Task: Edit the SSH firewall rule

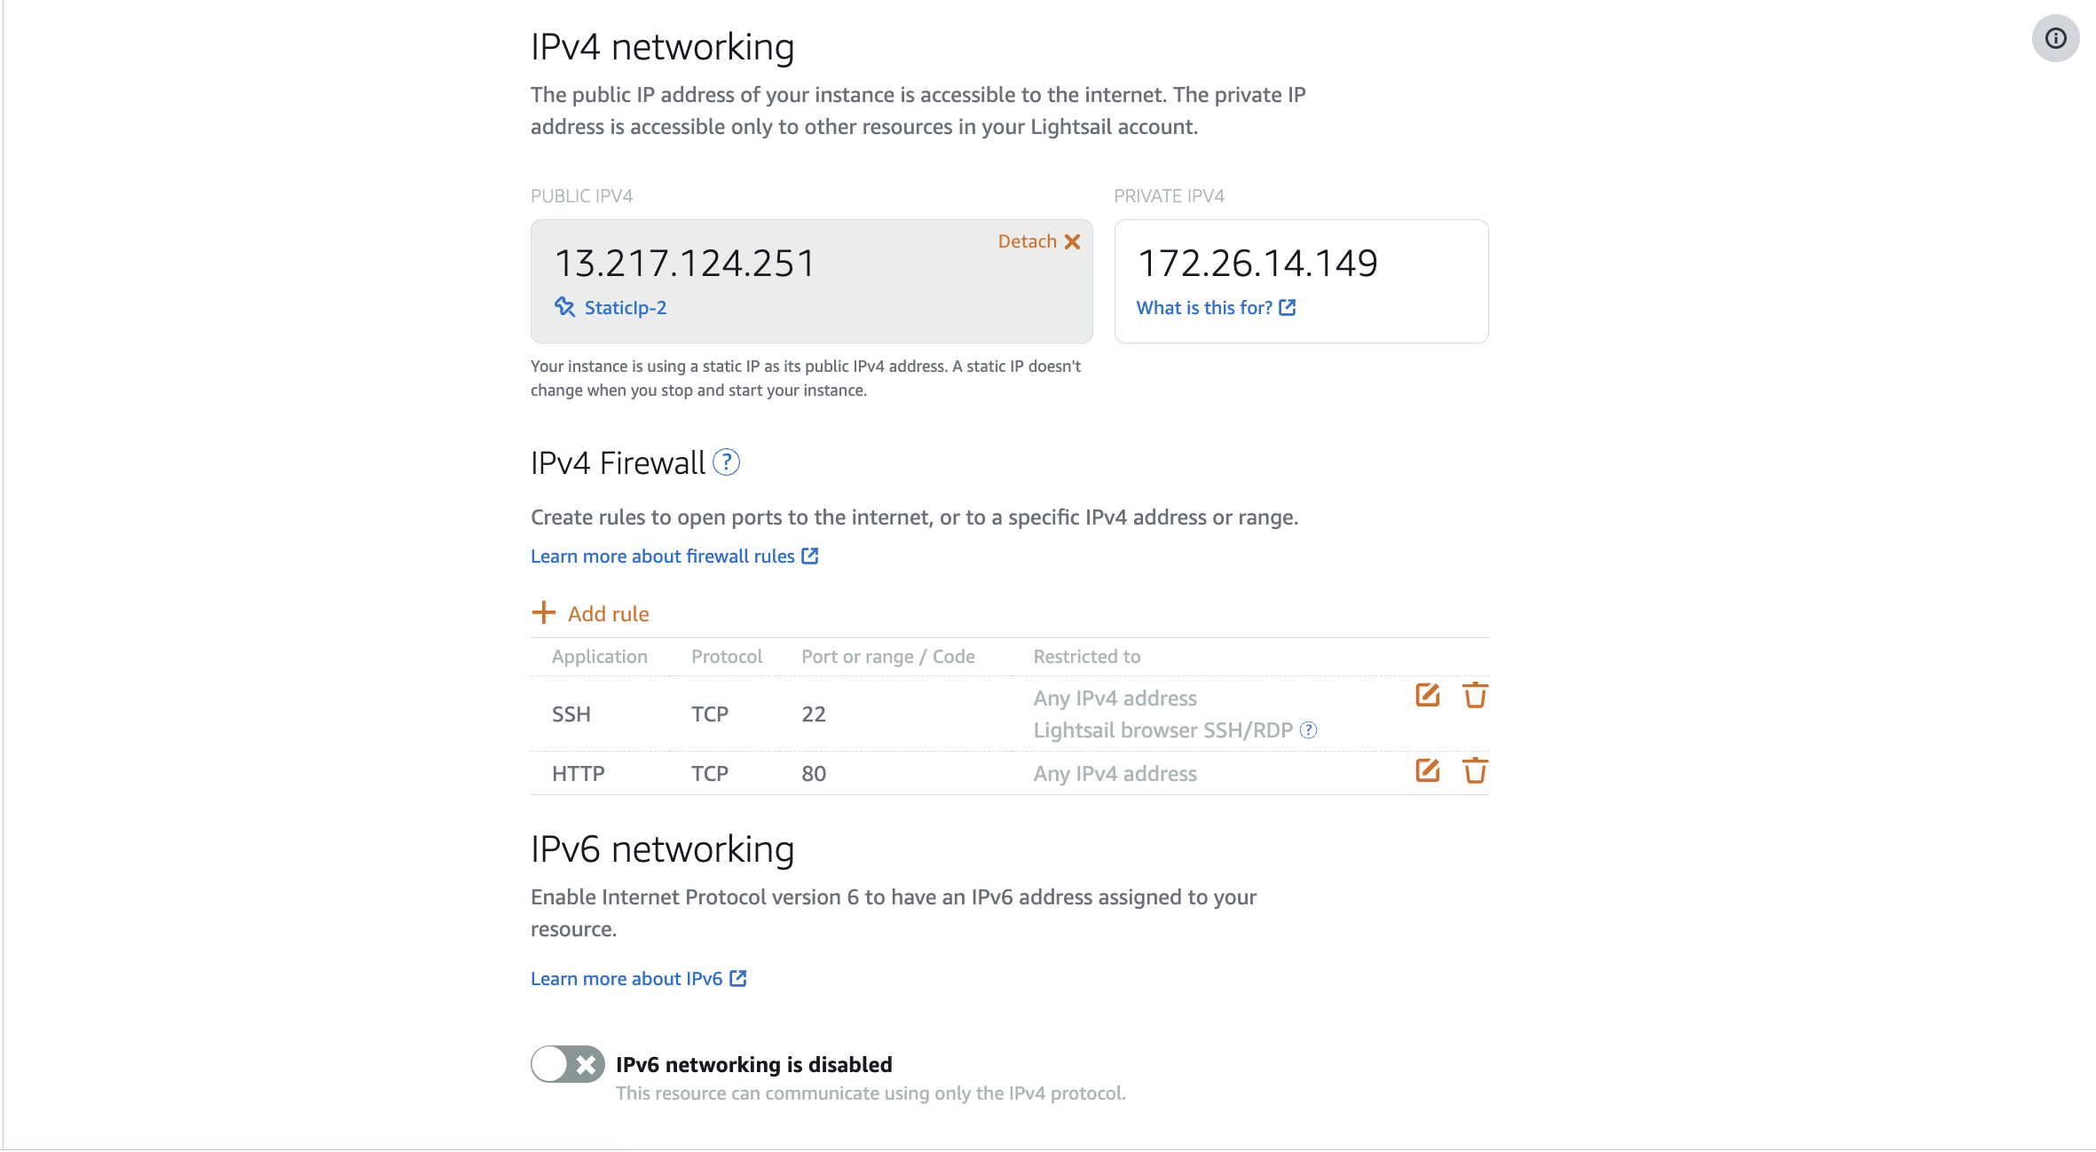Action: 1427,695
